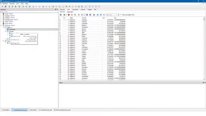
Task: Click the Rollback changes icon in data toolbar
Action: (75, 15)
